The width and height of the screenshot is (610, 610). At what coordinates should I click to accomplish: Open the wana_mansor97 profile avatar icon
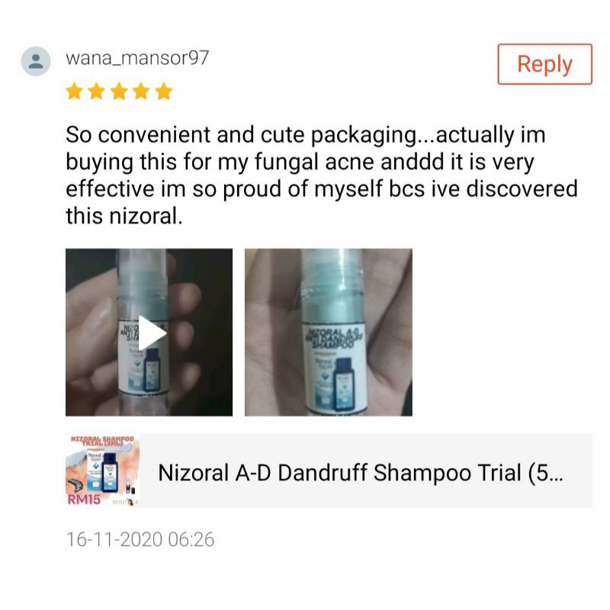click(36, 62)
